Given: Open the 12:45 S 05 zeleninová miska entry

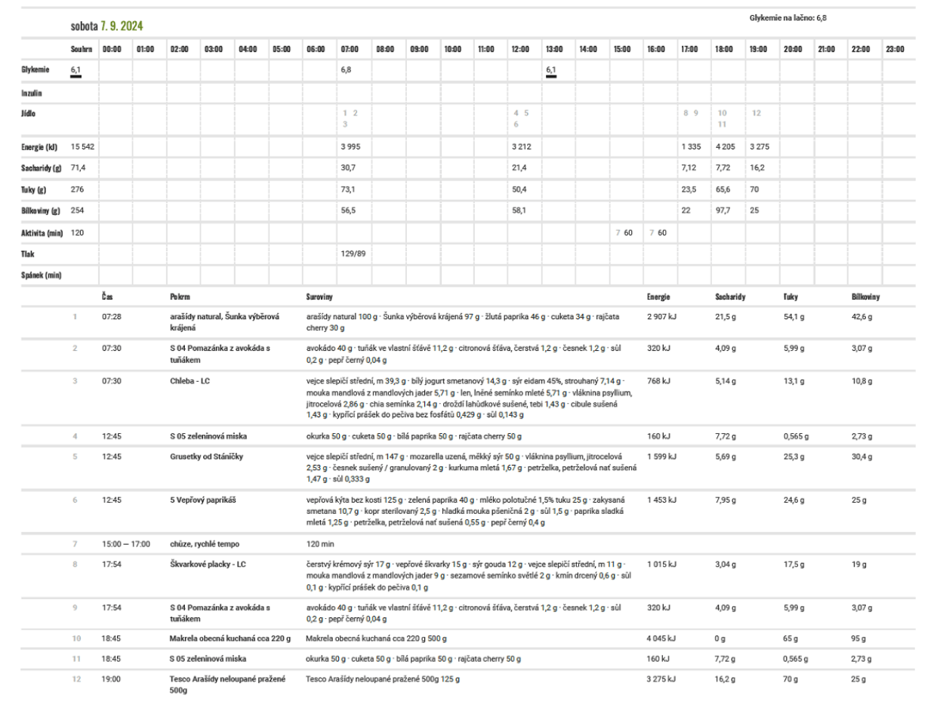Looking at the screenshot, I should [208, 436].
